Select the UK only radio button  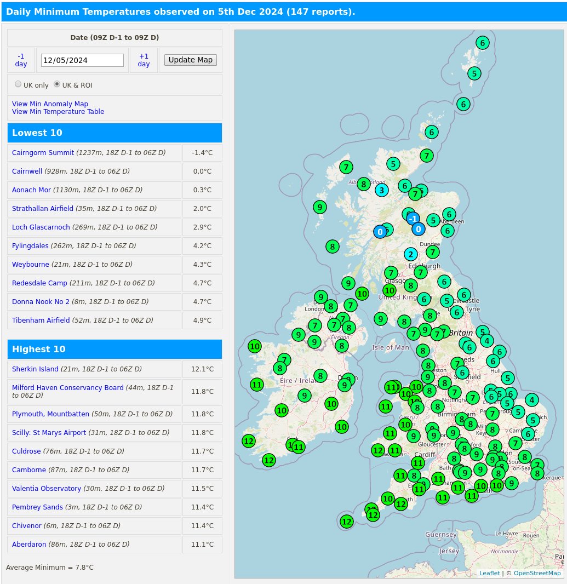point(18,84)
